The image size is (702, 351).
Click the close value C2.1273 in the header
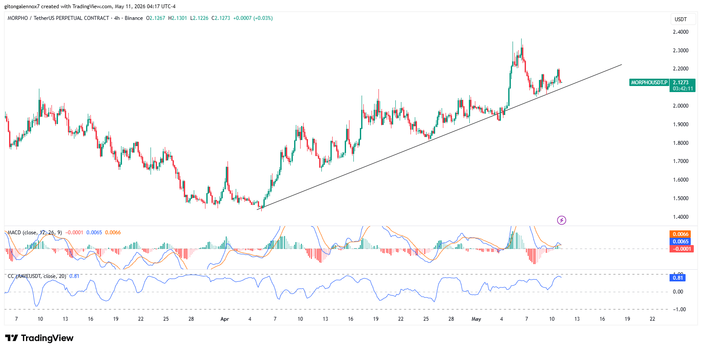coord(221,18)
